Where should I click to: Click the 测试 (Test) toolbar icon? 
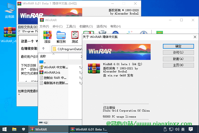(x=75, y=37)
